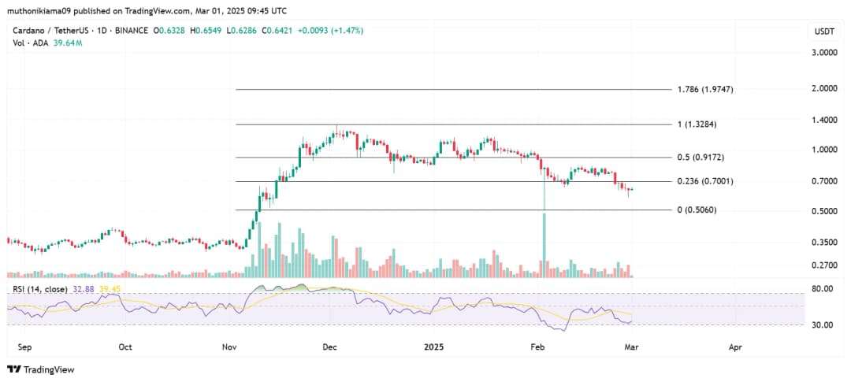Click the Cardano / TetherUS symbol title

point(47,31)
